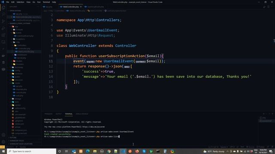Open the Firefox icon on the taskbar
Screen dimensions: 275x154
click(137, 151)
